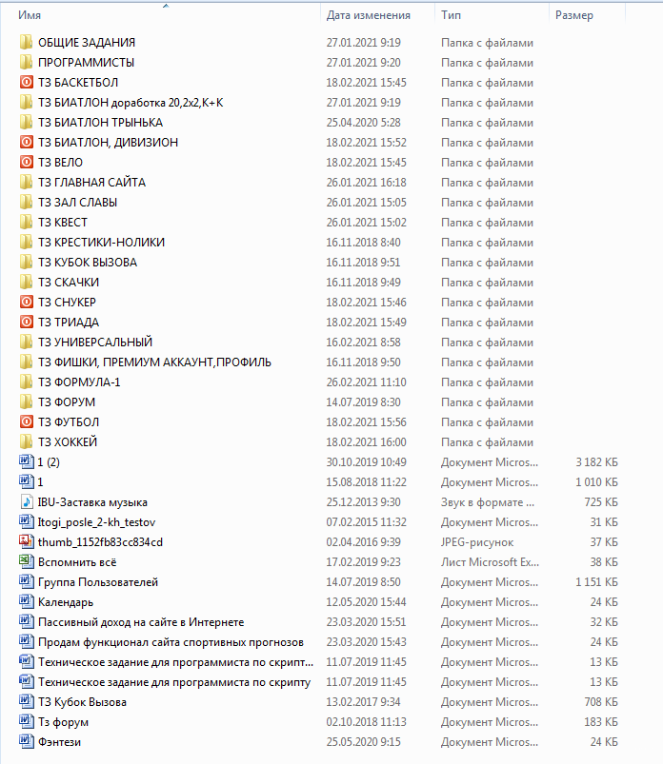Viewport: 663px width, 764px height.
Task: Select Пассивный доход на сайте в Интернете
Action: point(141,622)
